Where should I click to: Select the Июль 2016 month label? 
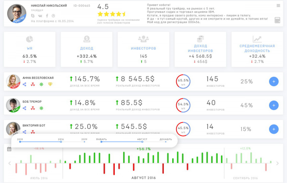[39, 178]
